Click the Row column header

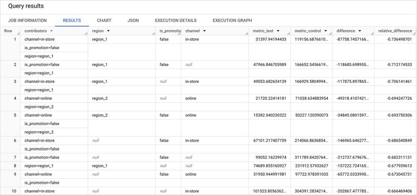(8, 31)
